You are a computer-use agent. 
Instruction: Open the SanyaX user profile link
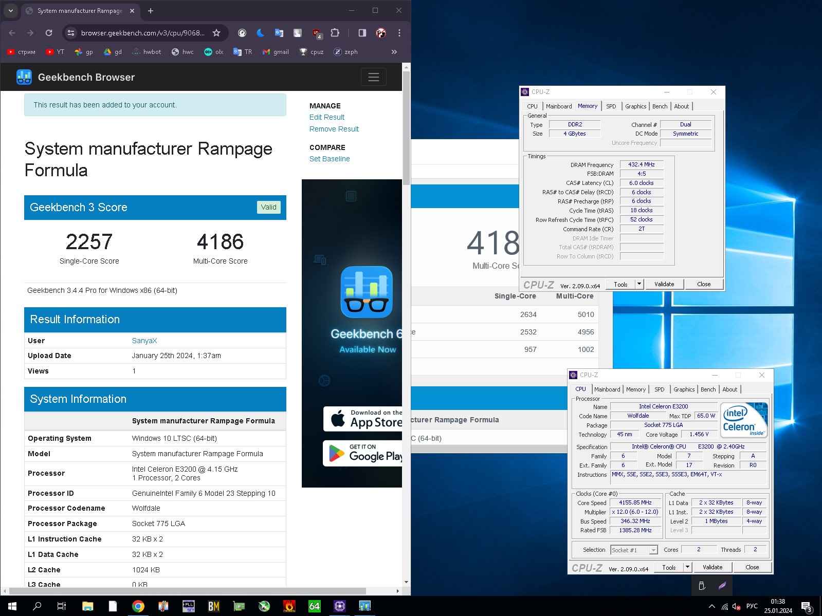point(144,341)
